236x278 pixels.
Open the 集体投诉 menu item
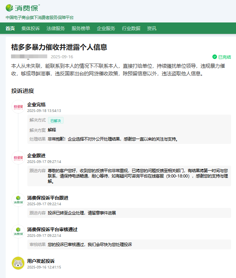tap(31, 28)
